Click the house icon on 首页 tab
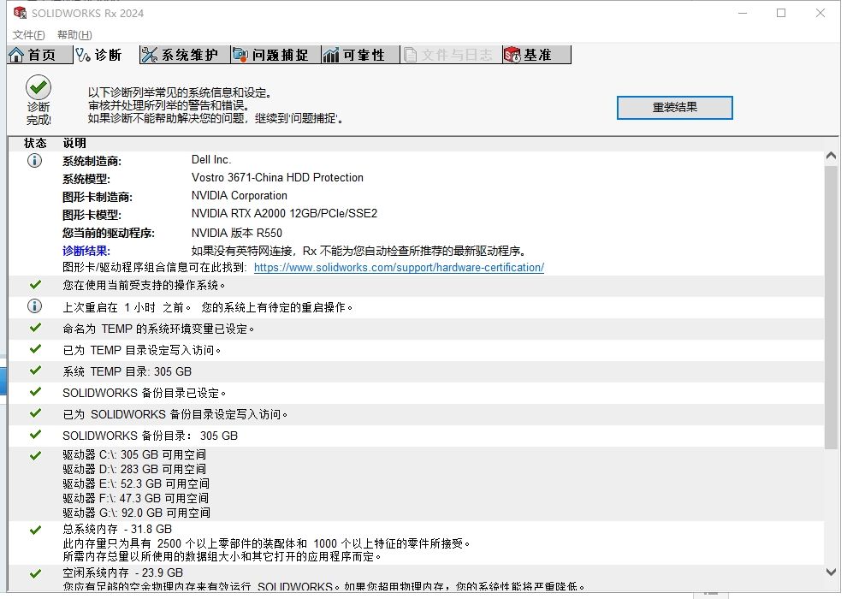This screenshot has width=847, height=599. 17,55
